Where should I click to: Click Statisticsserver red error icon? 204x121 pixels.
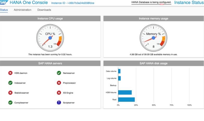tap(10, 93)
